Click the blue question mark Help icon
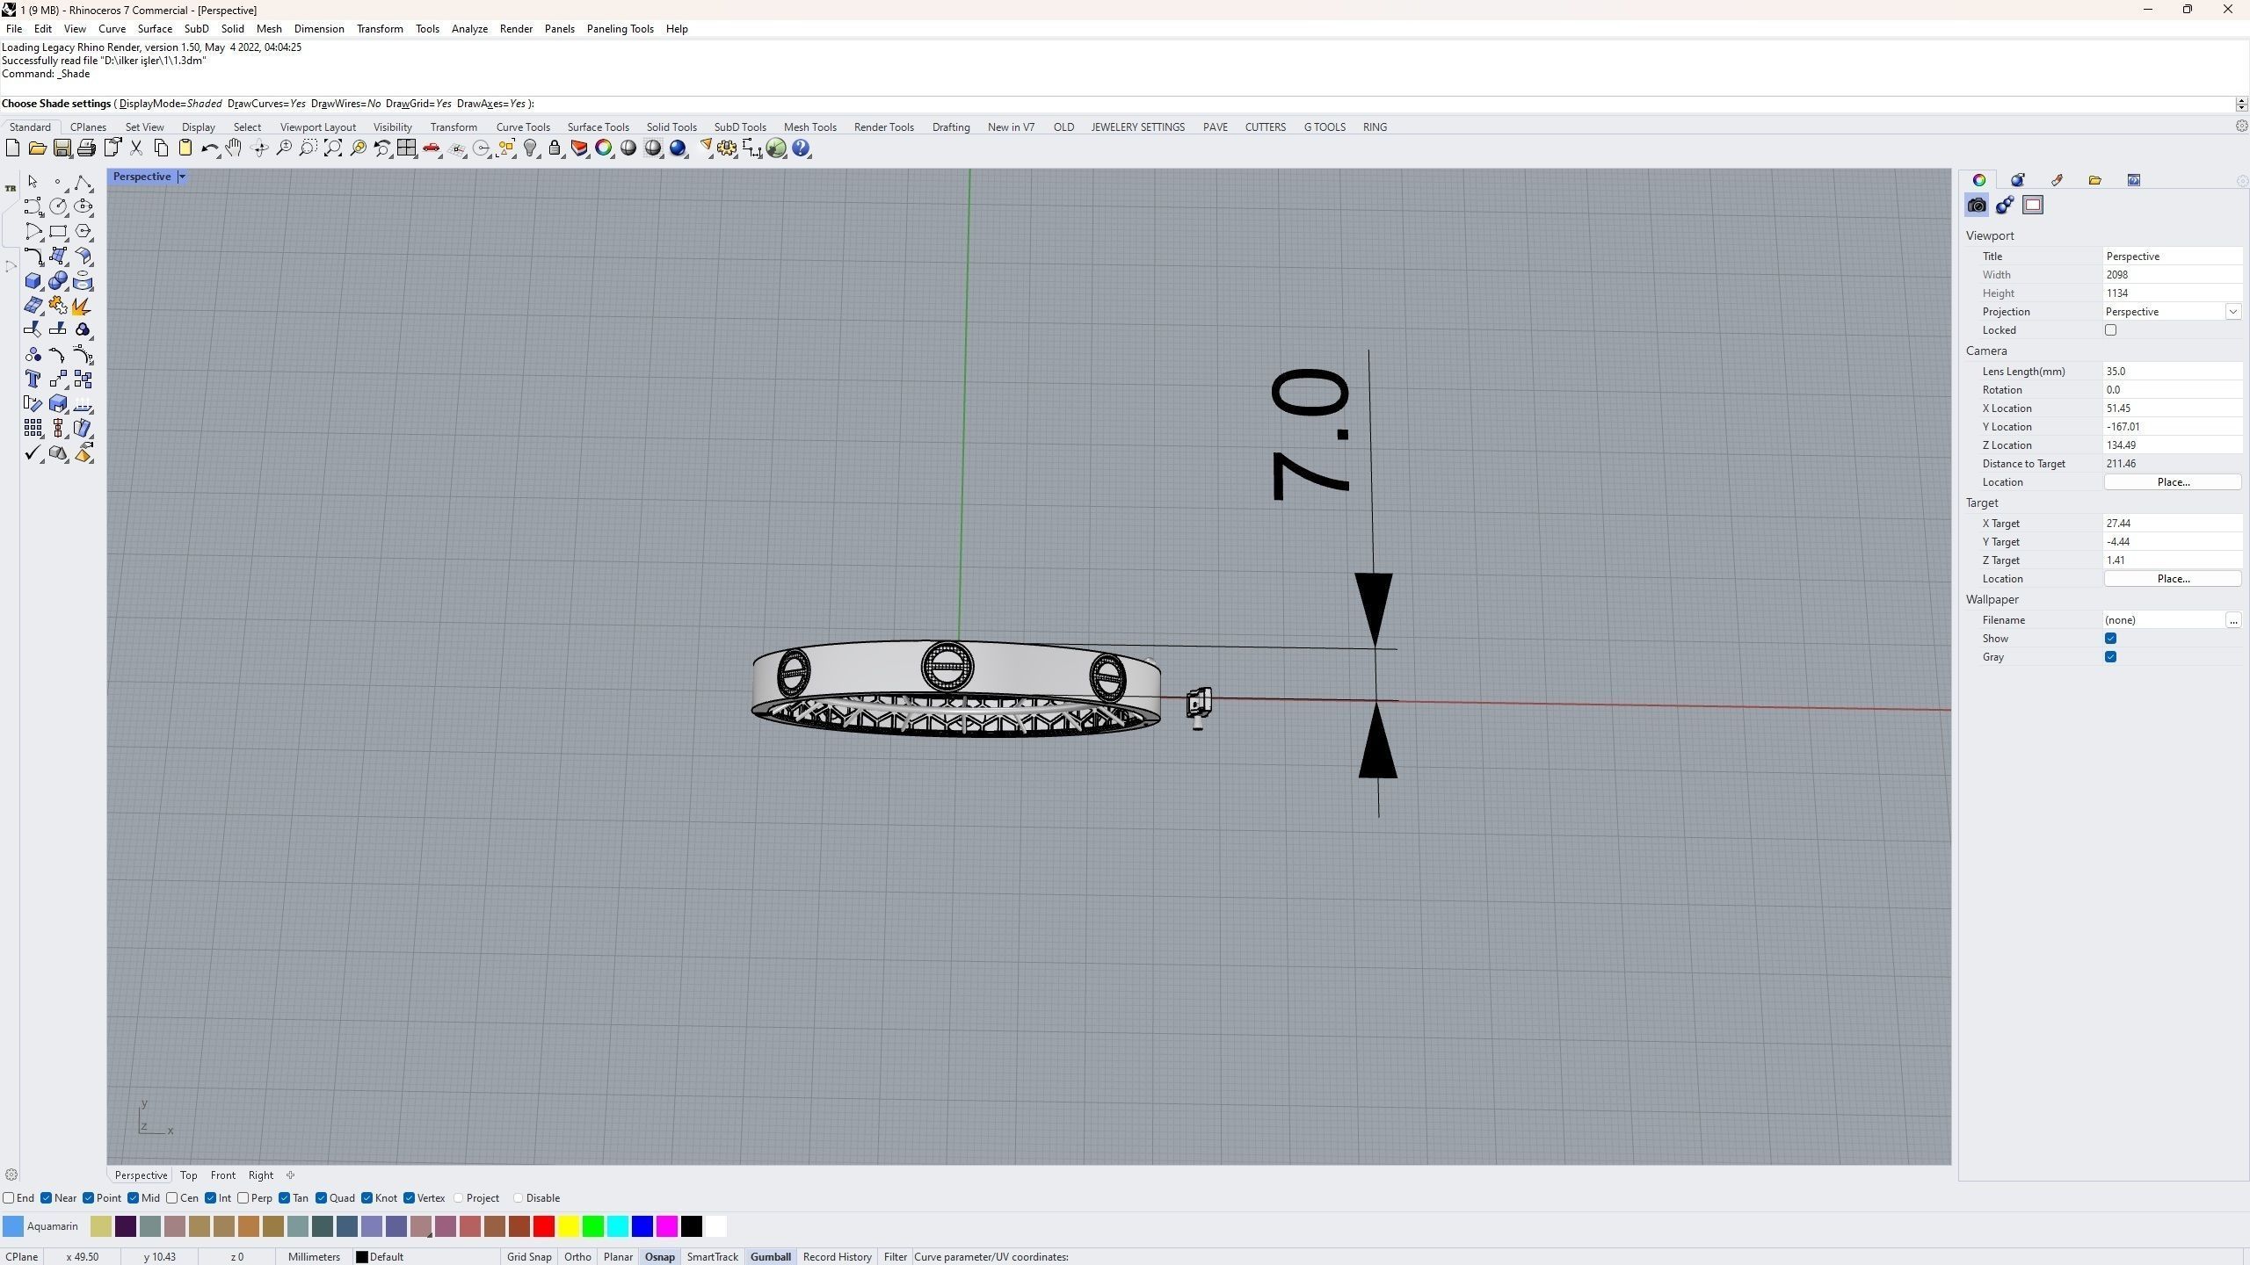 pyautogui.click(x=801, y=148)
